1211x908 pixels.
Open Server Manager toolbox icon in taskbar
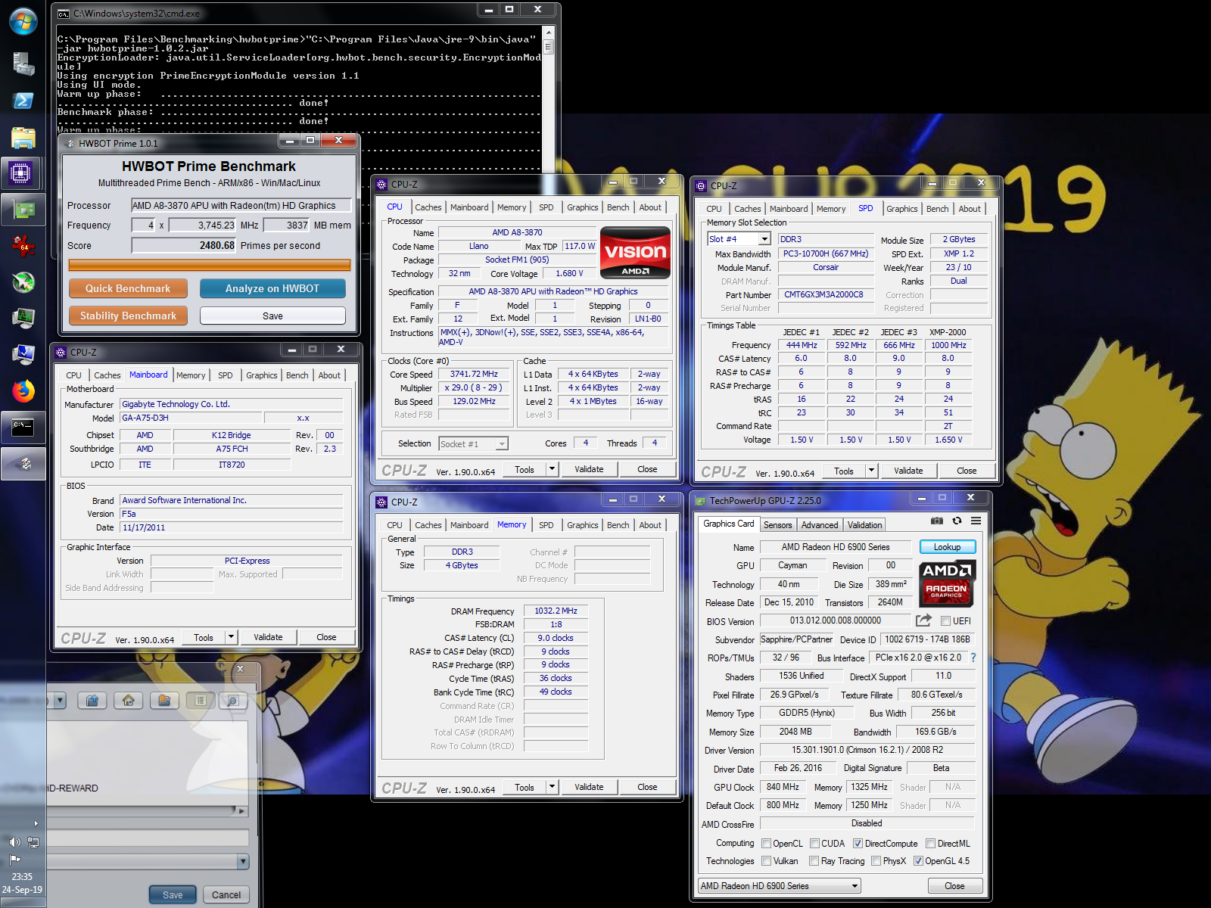click(23, 64)
